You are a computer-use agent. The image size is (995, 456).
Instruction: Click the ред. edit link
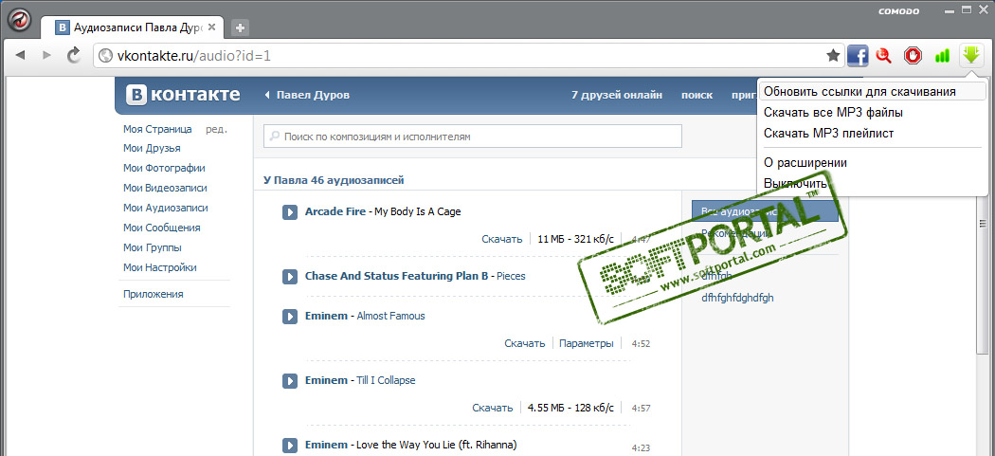[x=216, y=129]
